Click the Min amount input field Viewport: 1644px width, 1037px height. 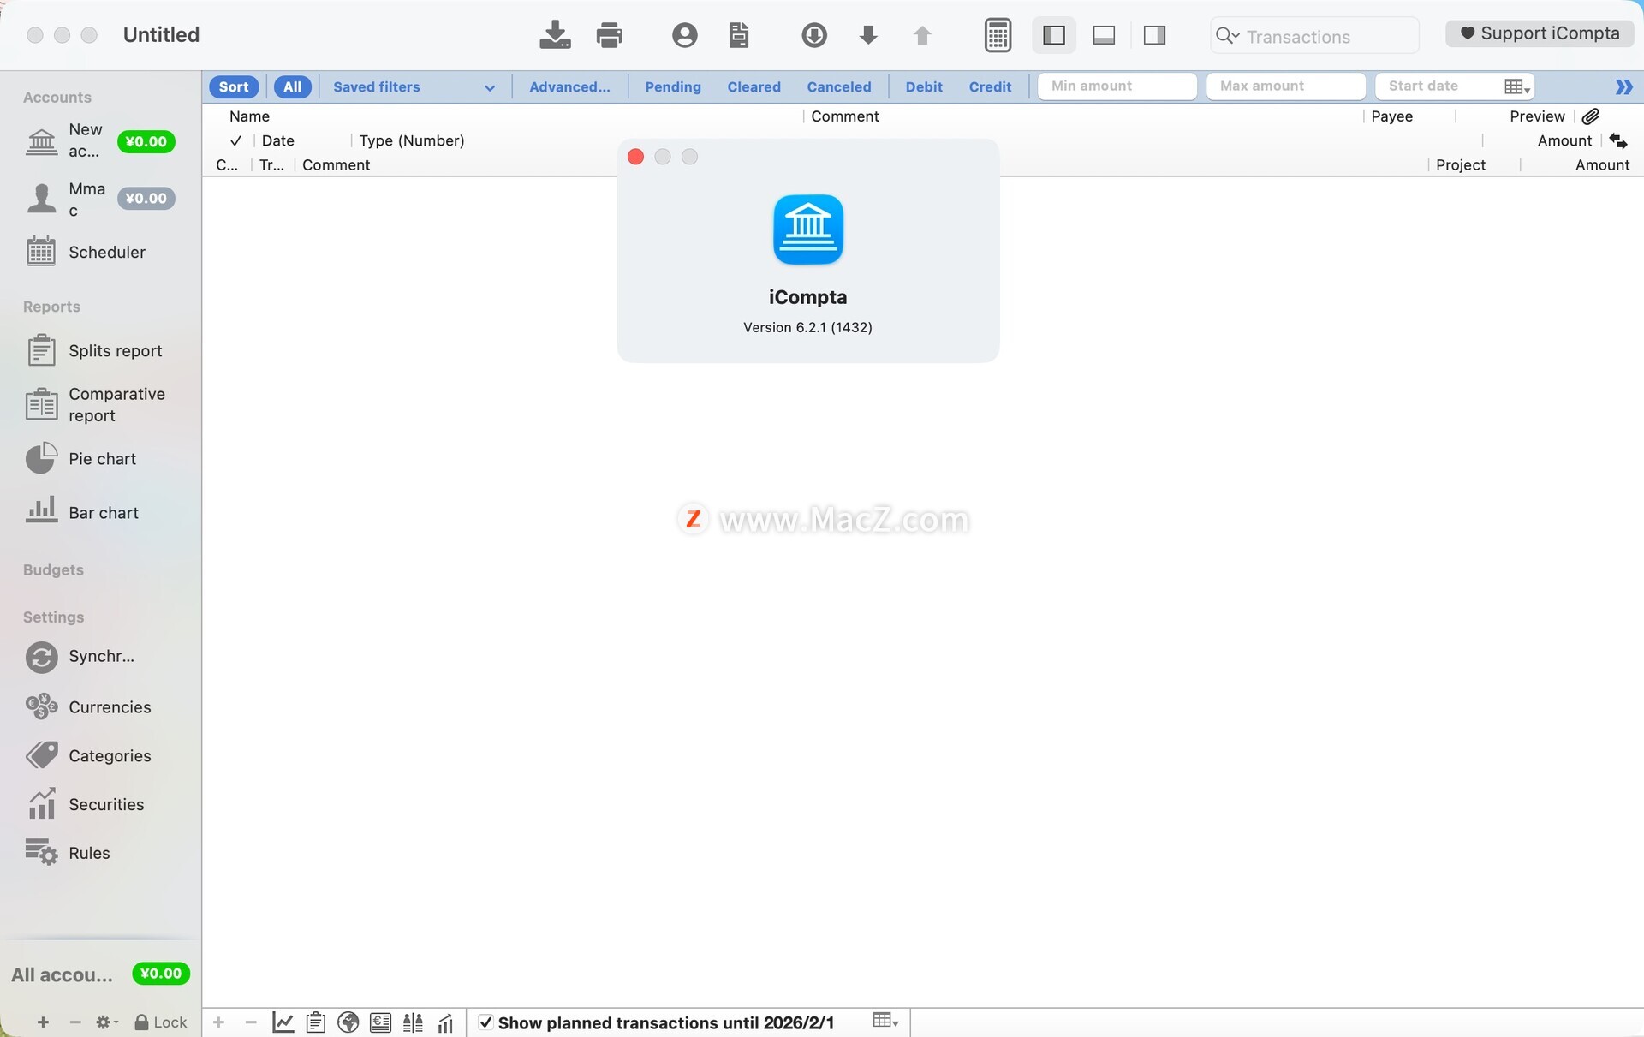[x=1117, y=86]
